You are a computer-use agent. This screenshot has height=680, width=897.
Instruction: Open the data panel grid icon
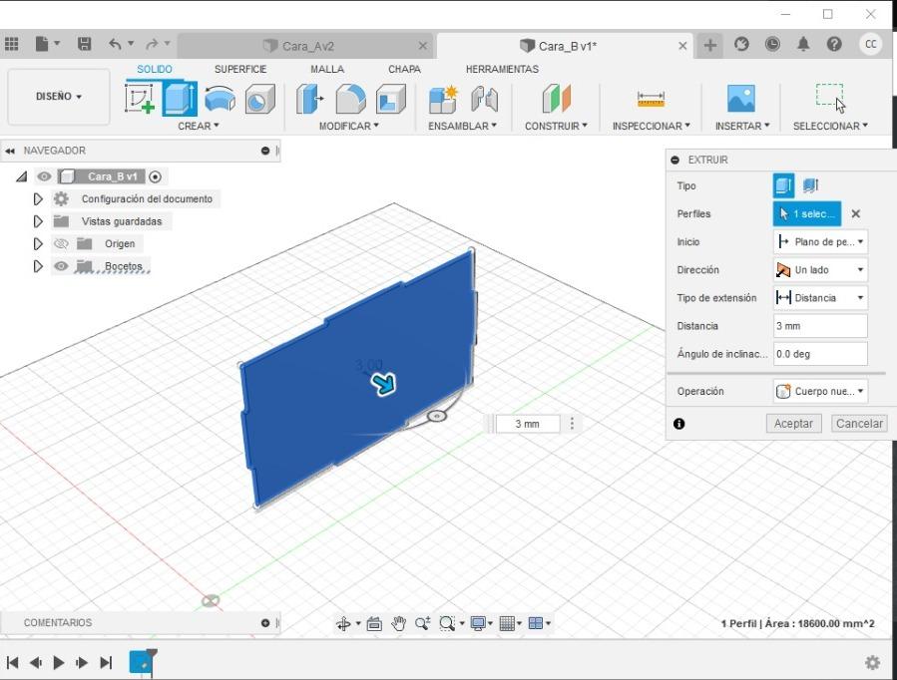click(x=11, y=44)
